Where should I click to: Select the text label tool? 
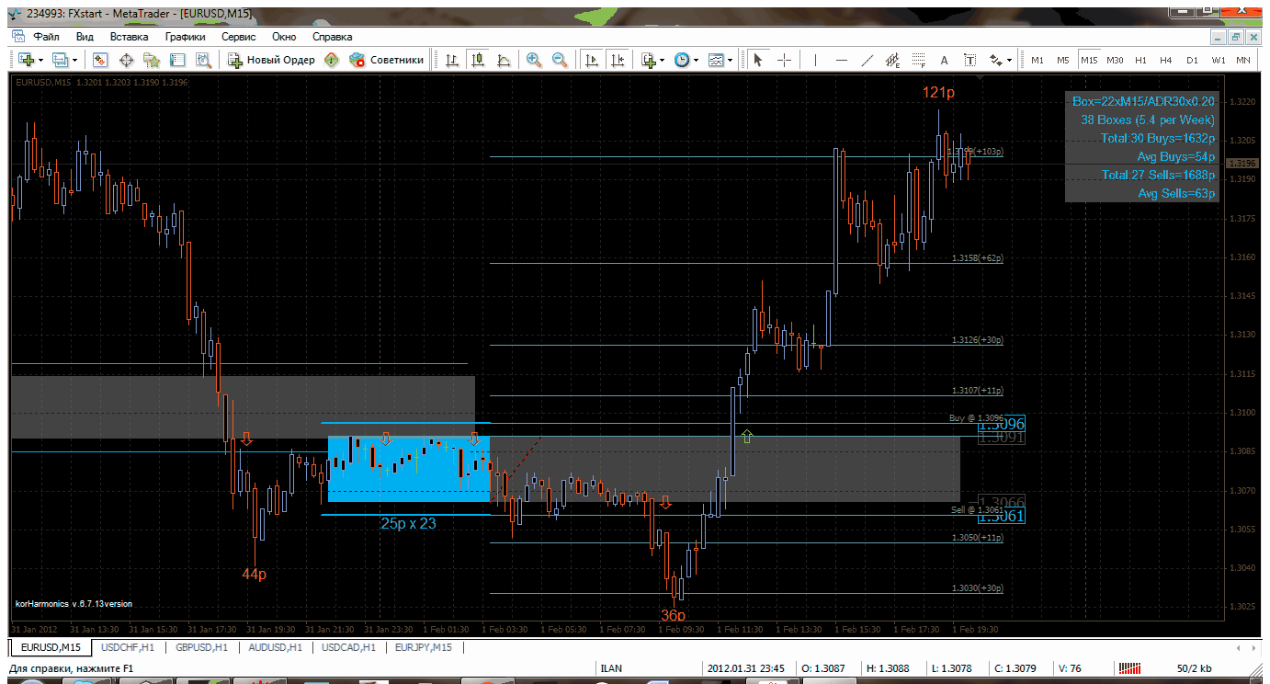(970, 60)
